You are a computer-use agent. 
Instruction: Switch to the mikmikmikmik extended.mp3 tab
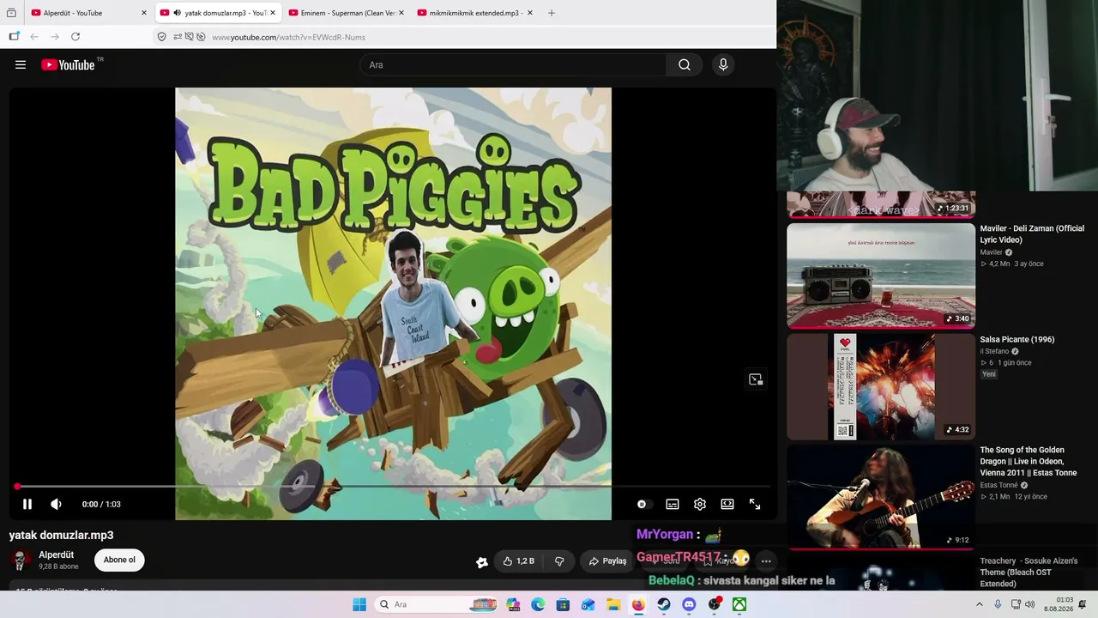click(x=475, y=13)
